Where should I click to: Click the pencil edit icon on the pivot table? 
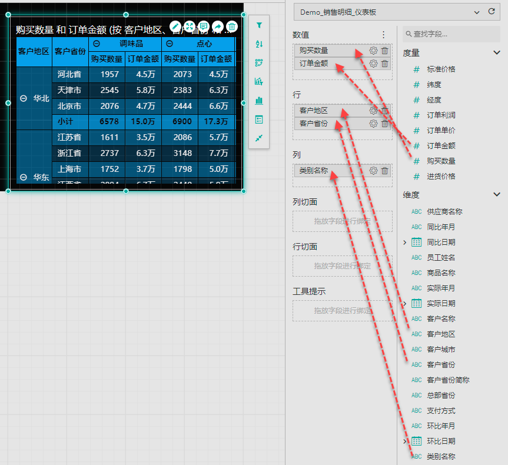click(x=175, y=26)
